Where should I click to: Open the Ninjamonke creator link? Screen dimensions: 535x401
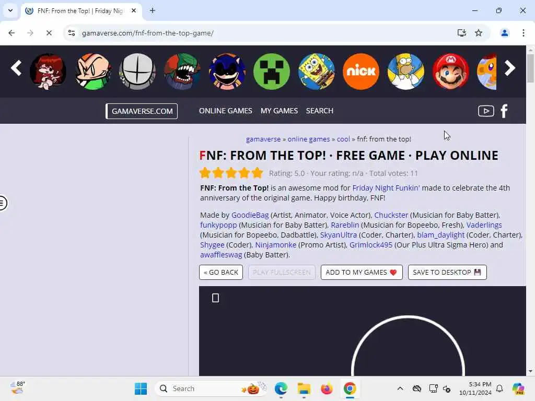click(276, 245)
